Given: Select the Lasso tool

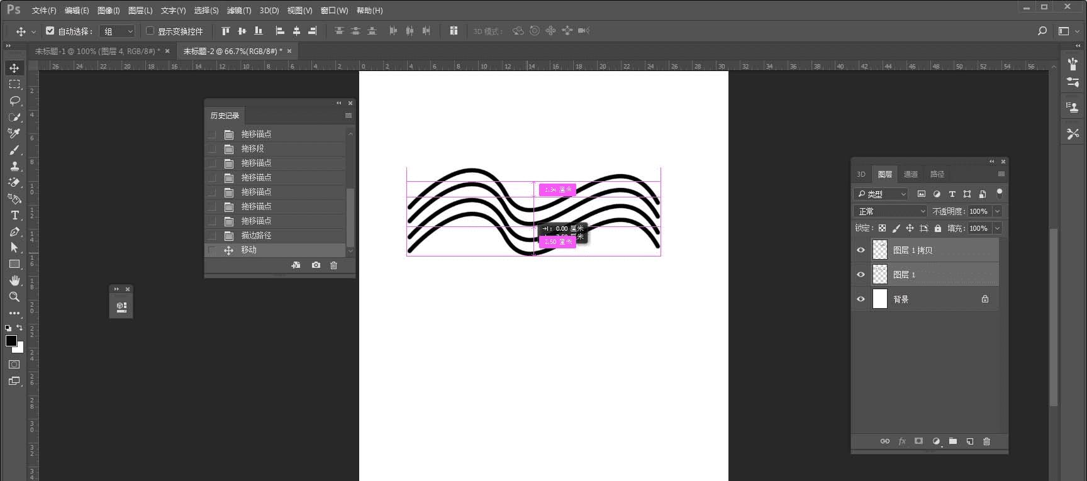Looking at the screenshot, I should pyautogui.click(x=14, y=101).
